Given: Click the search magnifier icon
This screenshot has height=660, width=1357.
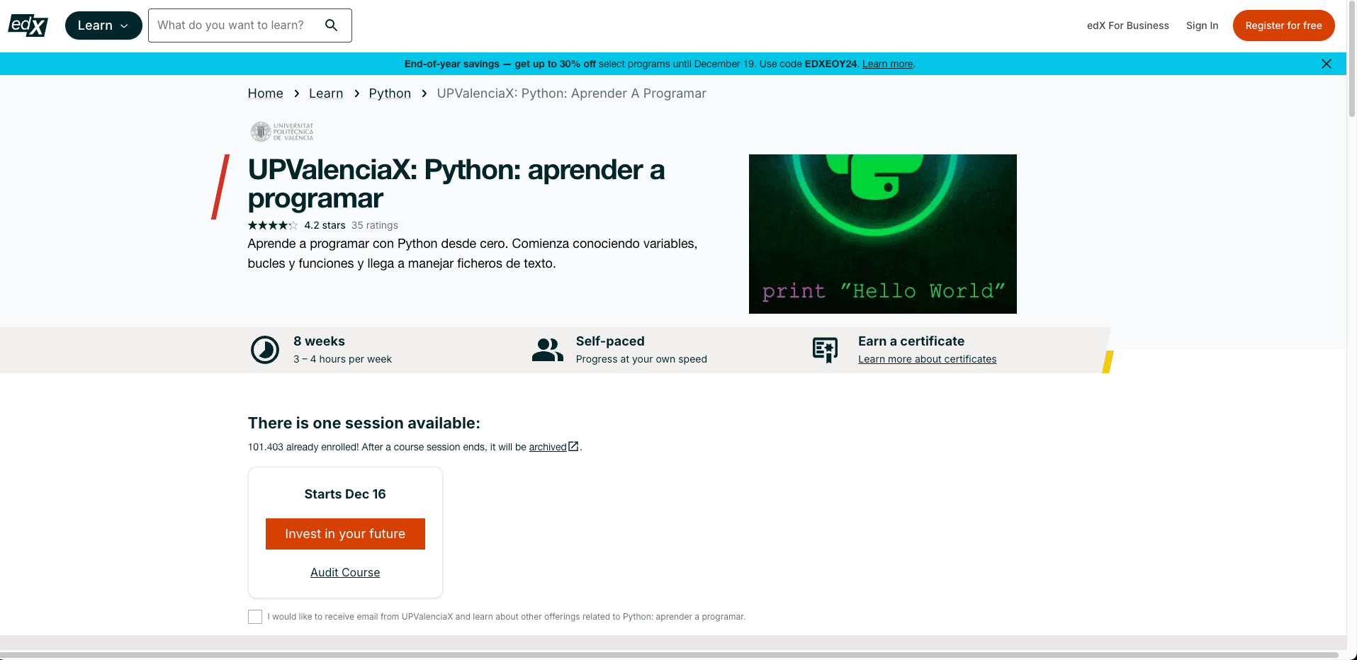Looking at the screenshot, I should (x=331, y=25).
